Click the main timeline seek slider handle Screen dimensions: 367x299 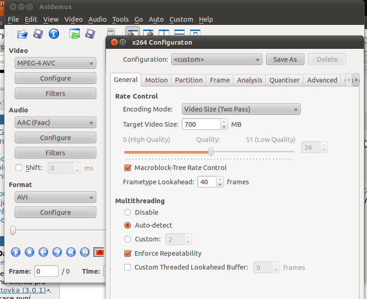(13, 231)
